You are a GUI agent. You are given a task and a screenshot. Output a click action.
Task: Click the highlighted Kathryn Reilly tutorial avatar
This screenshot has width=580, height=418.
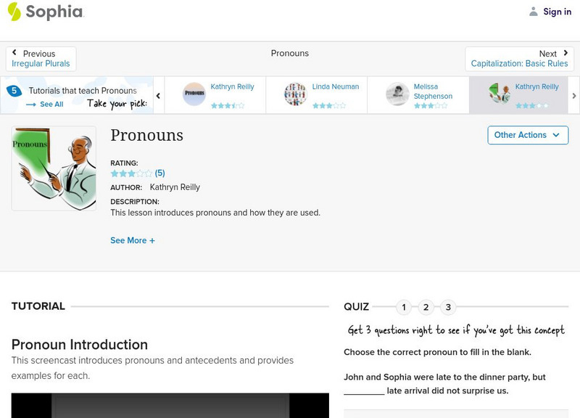click(499, 94)
